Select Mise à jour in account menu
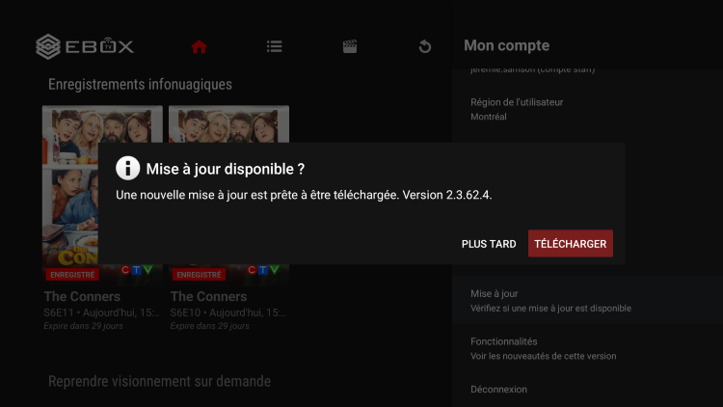Screen dimensions: 723x407 click(x=550, y=300)
